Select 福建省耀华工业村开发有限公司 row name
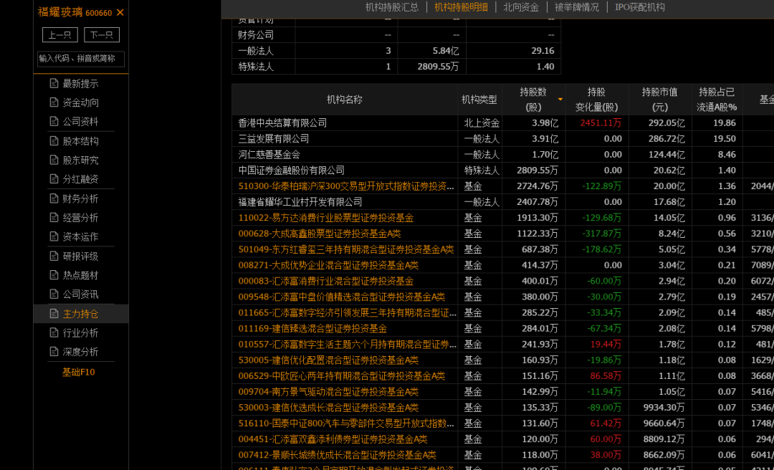 (300, 202)
